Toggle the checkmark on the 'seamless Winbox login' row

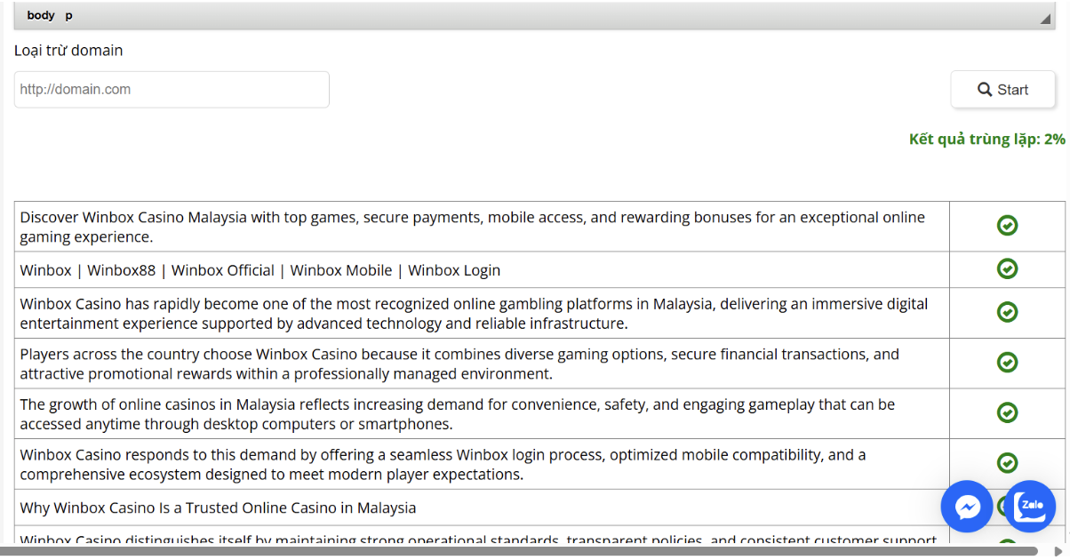point(1007,462)
